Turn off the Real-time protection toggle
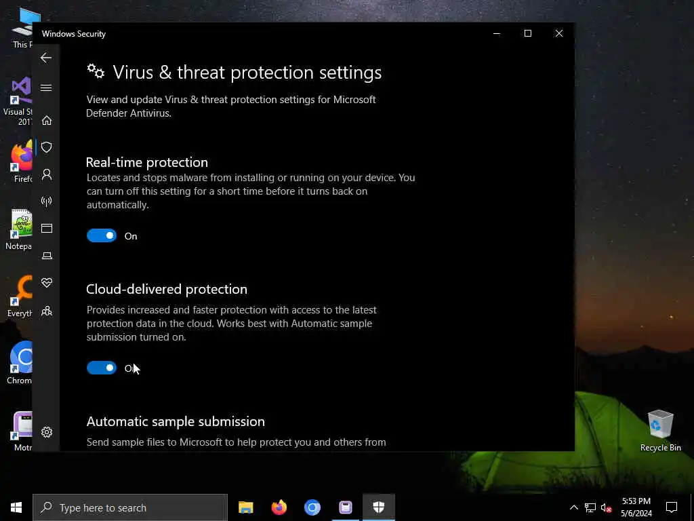The image size is (694, 521). 102,235
